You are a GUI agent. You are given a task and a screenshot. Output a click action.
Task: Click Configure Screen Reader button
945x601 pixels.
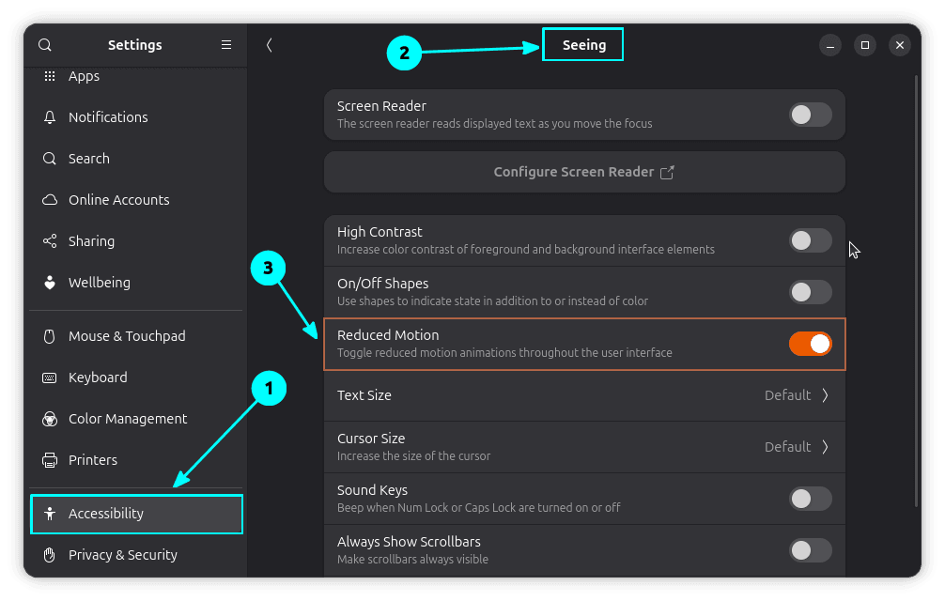(x=584, y=172)
